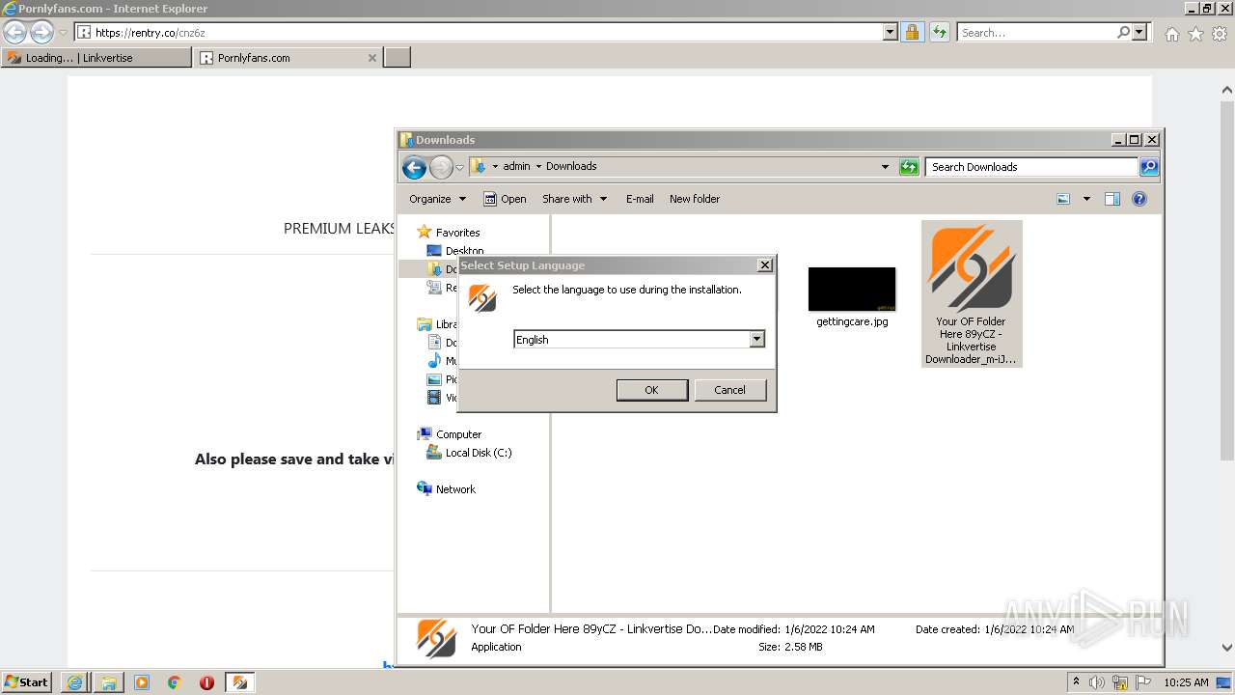Image resolution: width=1235 pixels, height=695 pixels.
Task: Close the Pornlyfans.com tab
Action: pyautogui.click(x=372, y=58)
